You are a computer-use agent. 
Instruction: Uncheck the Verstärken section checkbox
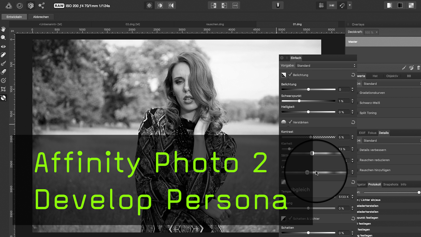click(290, 122)
